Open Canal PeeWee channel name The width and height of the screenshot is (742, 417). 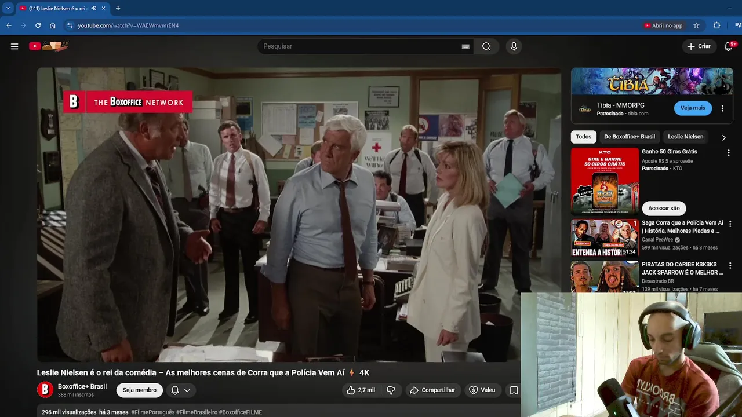(657, 240)
